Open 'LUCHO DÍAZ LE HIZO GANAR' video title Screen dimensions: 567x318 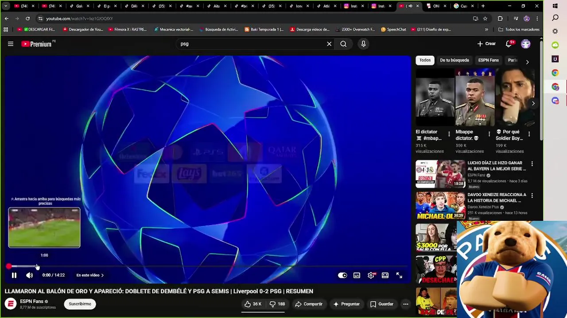[497, 166]
